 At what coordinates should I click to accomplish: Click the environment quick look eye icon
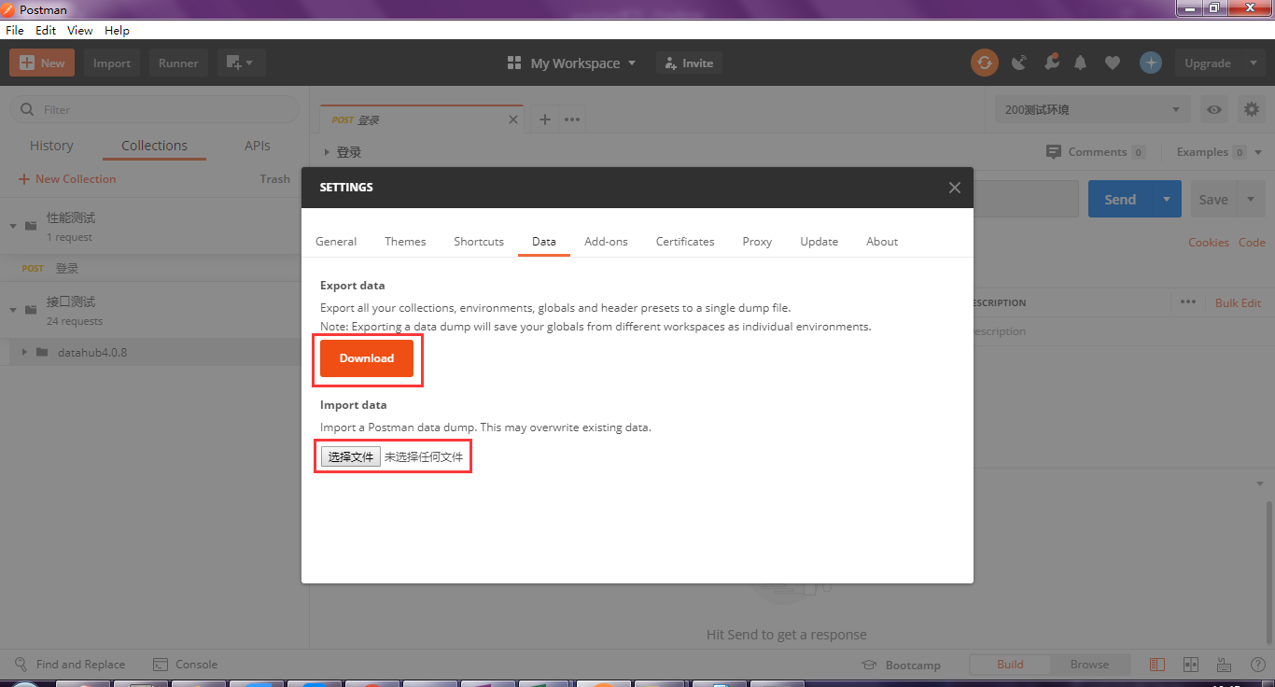pyautogui.click(x=1213, y=109)
